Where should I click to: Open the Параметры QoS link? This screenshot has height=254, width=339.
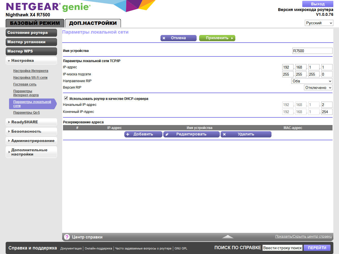[27, 113]
